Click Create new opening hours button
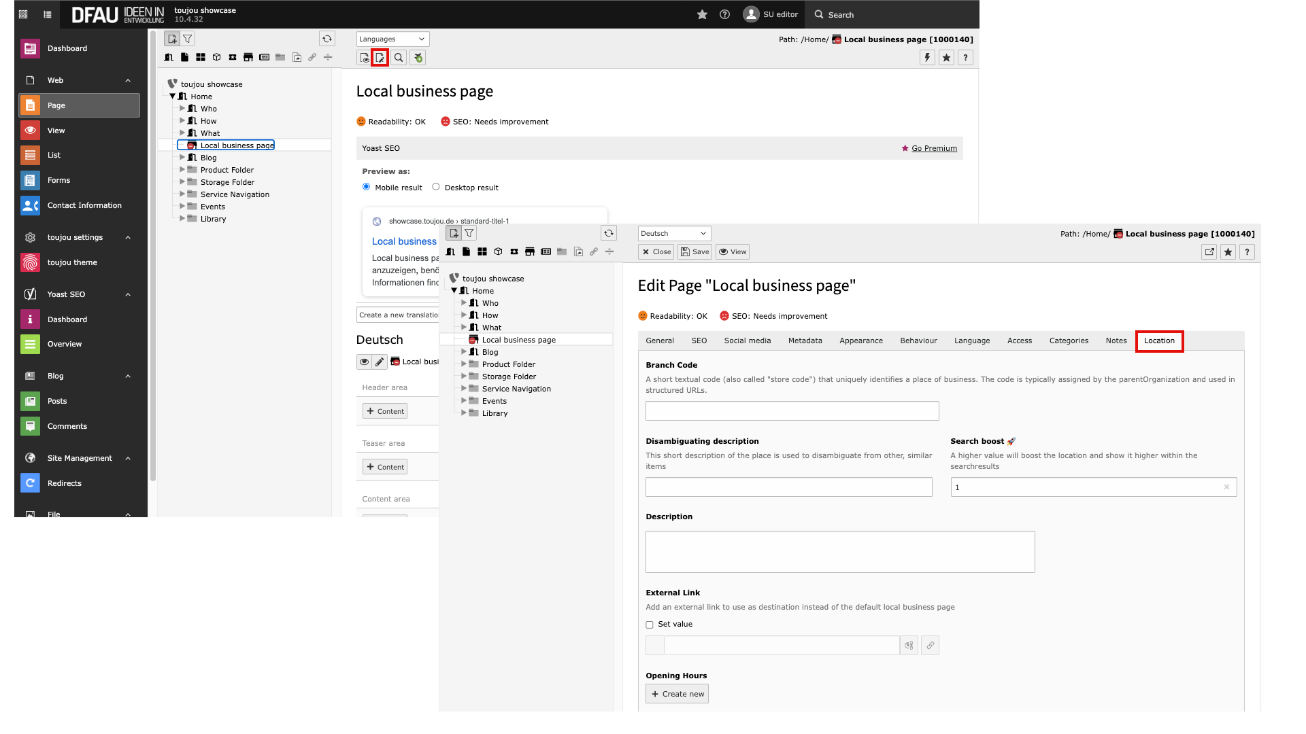Screen dimensions: 1306x734 coord(677,694)
